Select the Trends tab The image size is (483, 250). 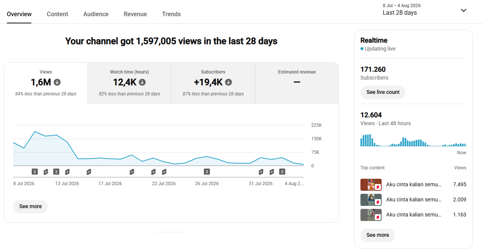click(x=171, y=14)
